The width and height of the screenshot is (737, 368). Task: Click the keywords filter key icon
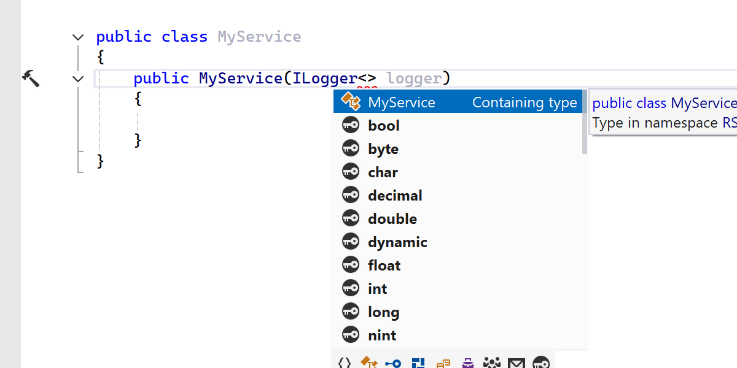coord(540,362)
